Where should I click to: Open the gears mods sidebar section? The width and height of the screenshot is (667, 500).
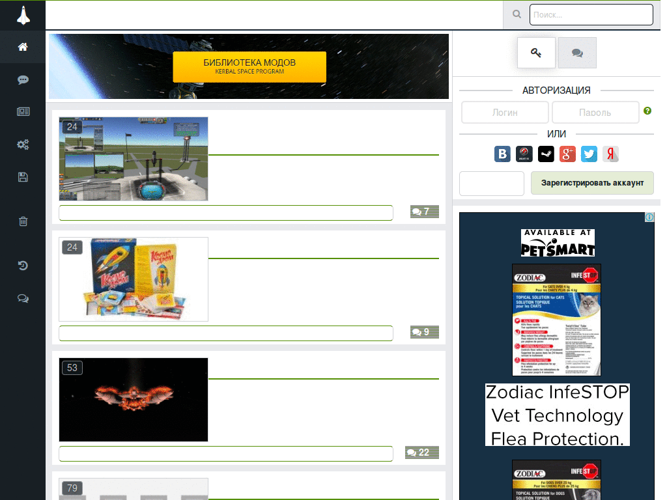[x=23, y=145]
